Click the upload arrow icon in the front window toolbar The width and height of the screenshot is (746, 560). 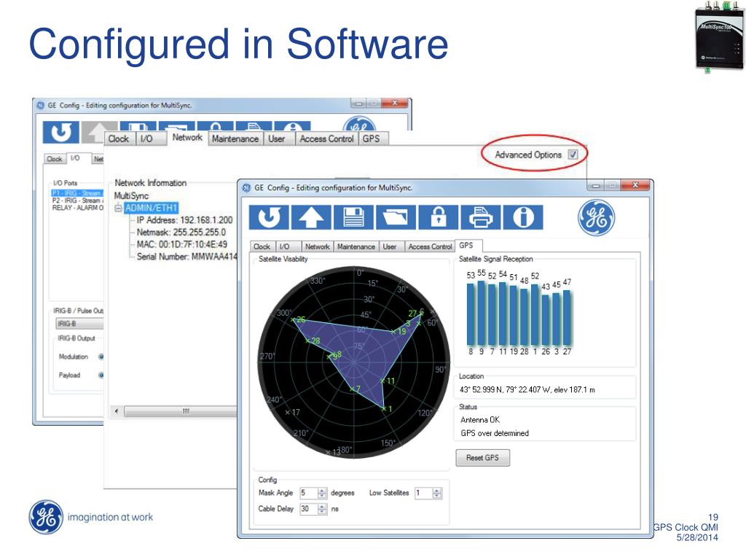(x=311, y=217)
